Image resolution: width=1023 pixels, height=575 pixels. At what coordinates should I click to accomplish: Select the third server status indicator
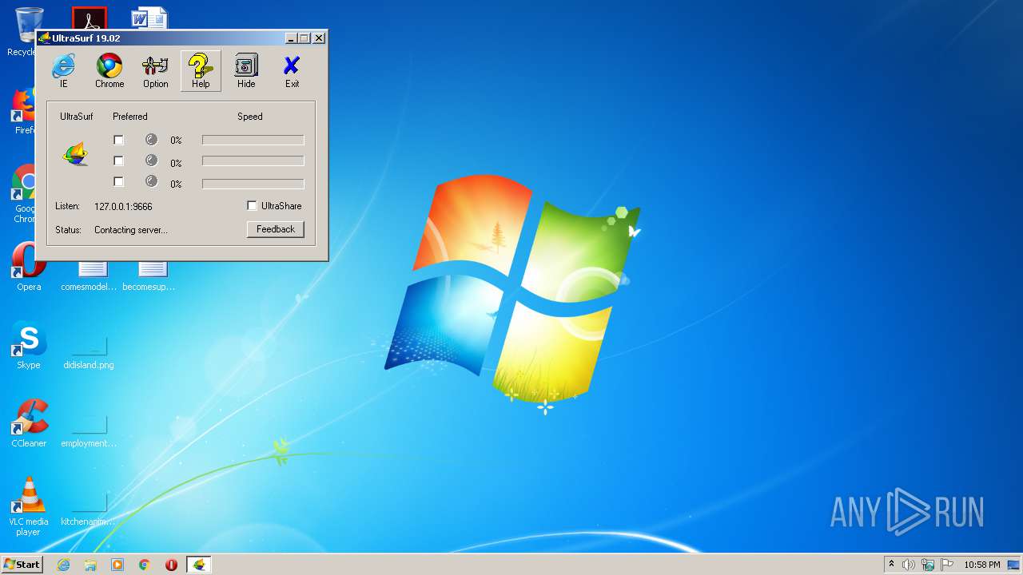click(152, 181)
